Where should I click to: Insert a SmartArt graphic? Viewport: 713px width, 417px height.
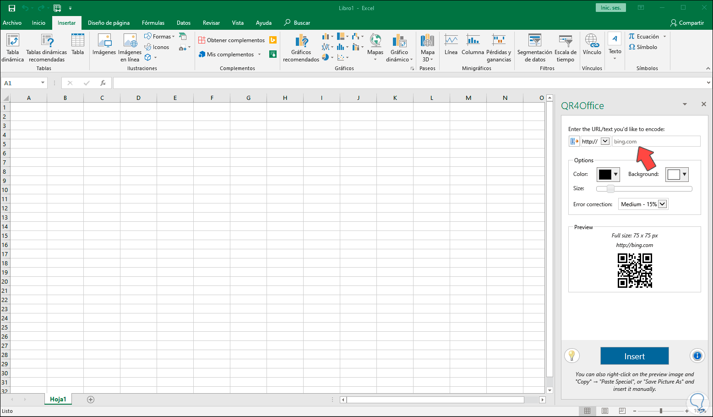183,37
